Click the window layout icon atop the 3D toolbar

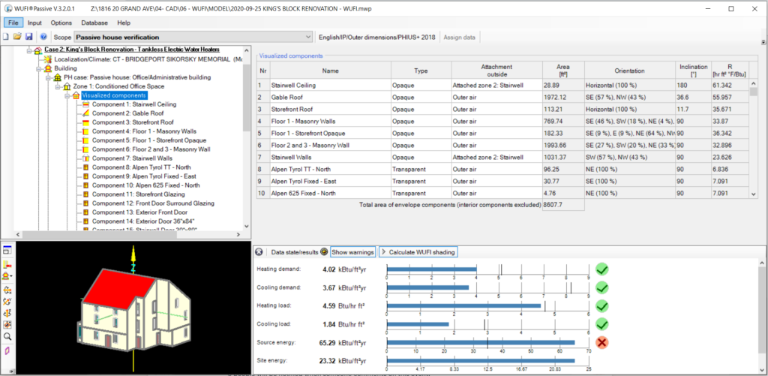pos(7,250)
